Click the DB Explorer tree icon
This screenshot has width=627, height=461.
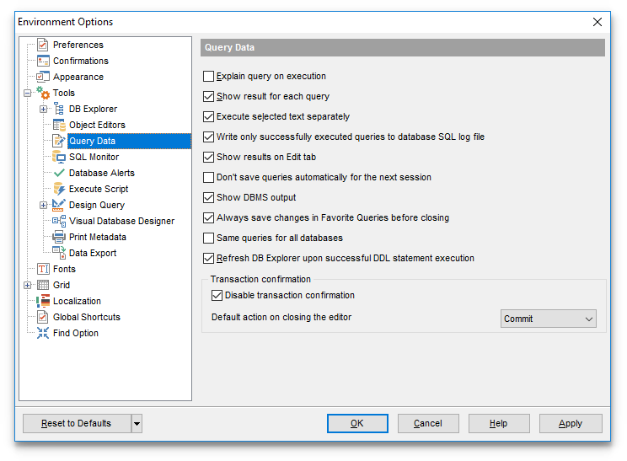(59, 109)
